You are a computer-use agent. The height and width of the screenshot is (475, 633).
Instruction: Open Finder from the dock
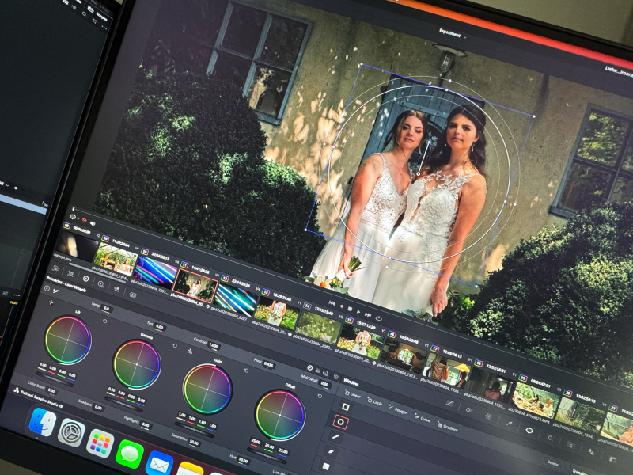click(42, 421)
